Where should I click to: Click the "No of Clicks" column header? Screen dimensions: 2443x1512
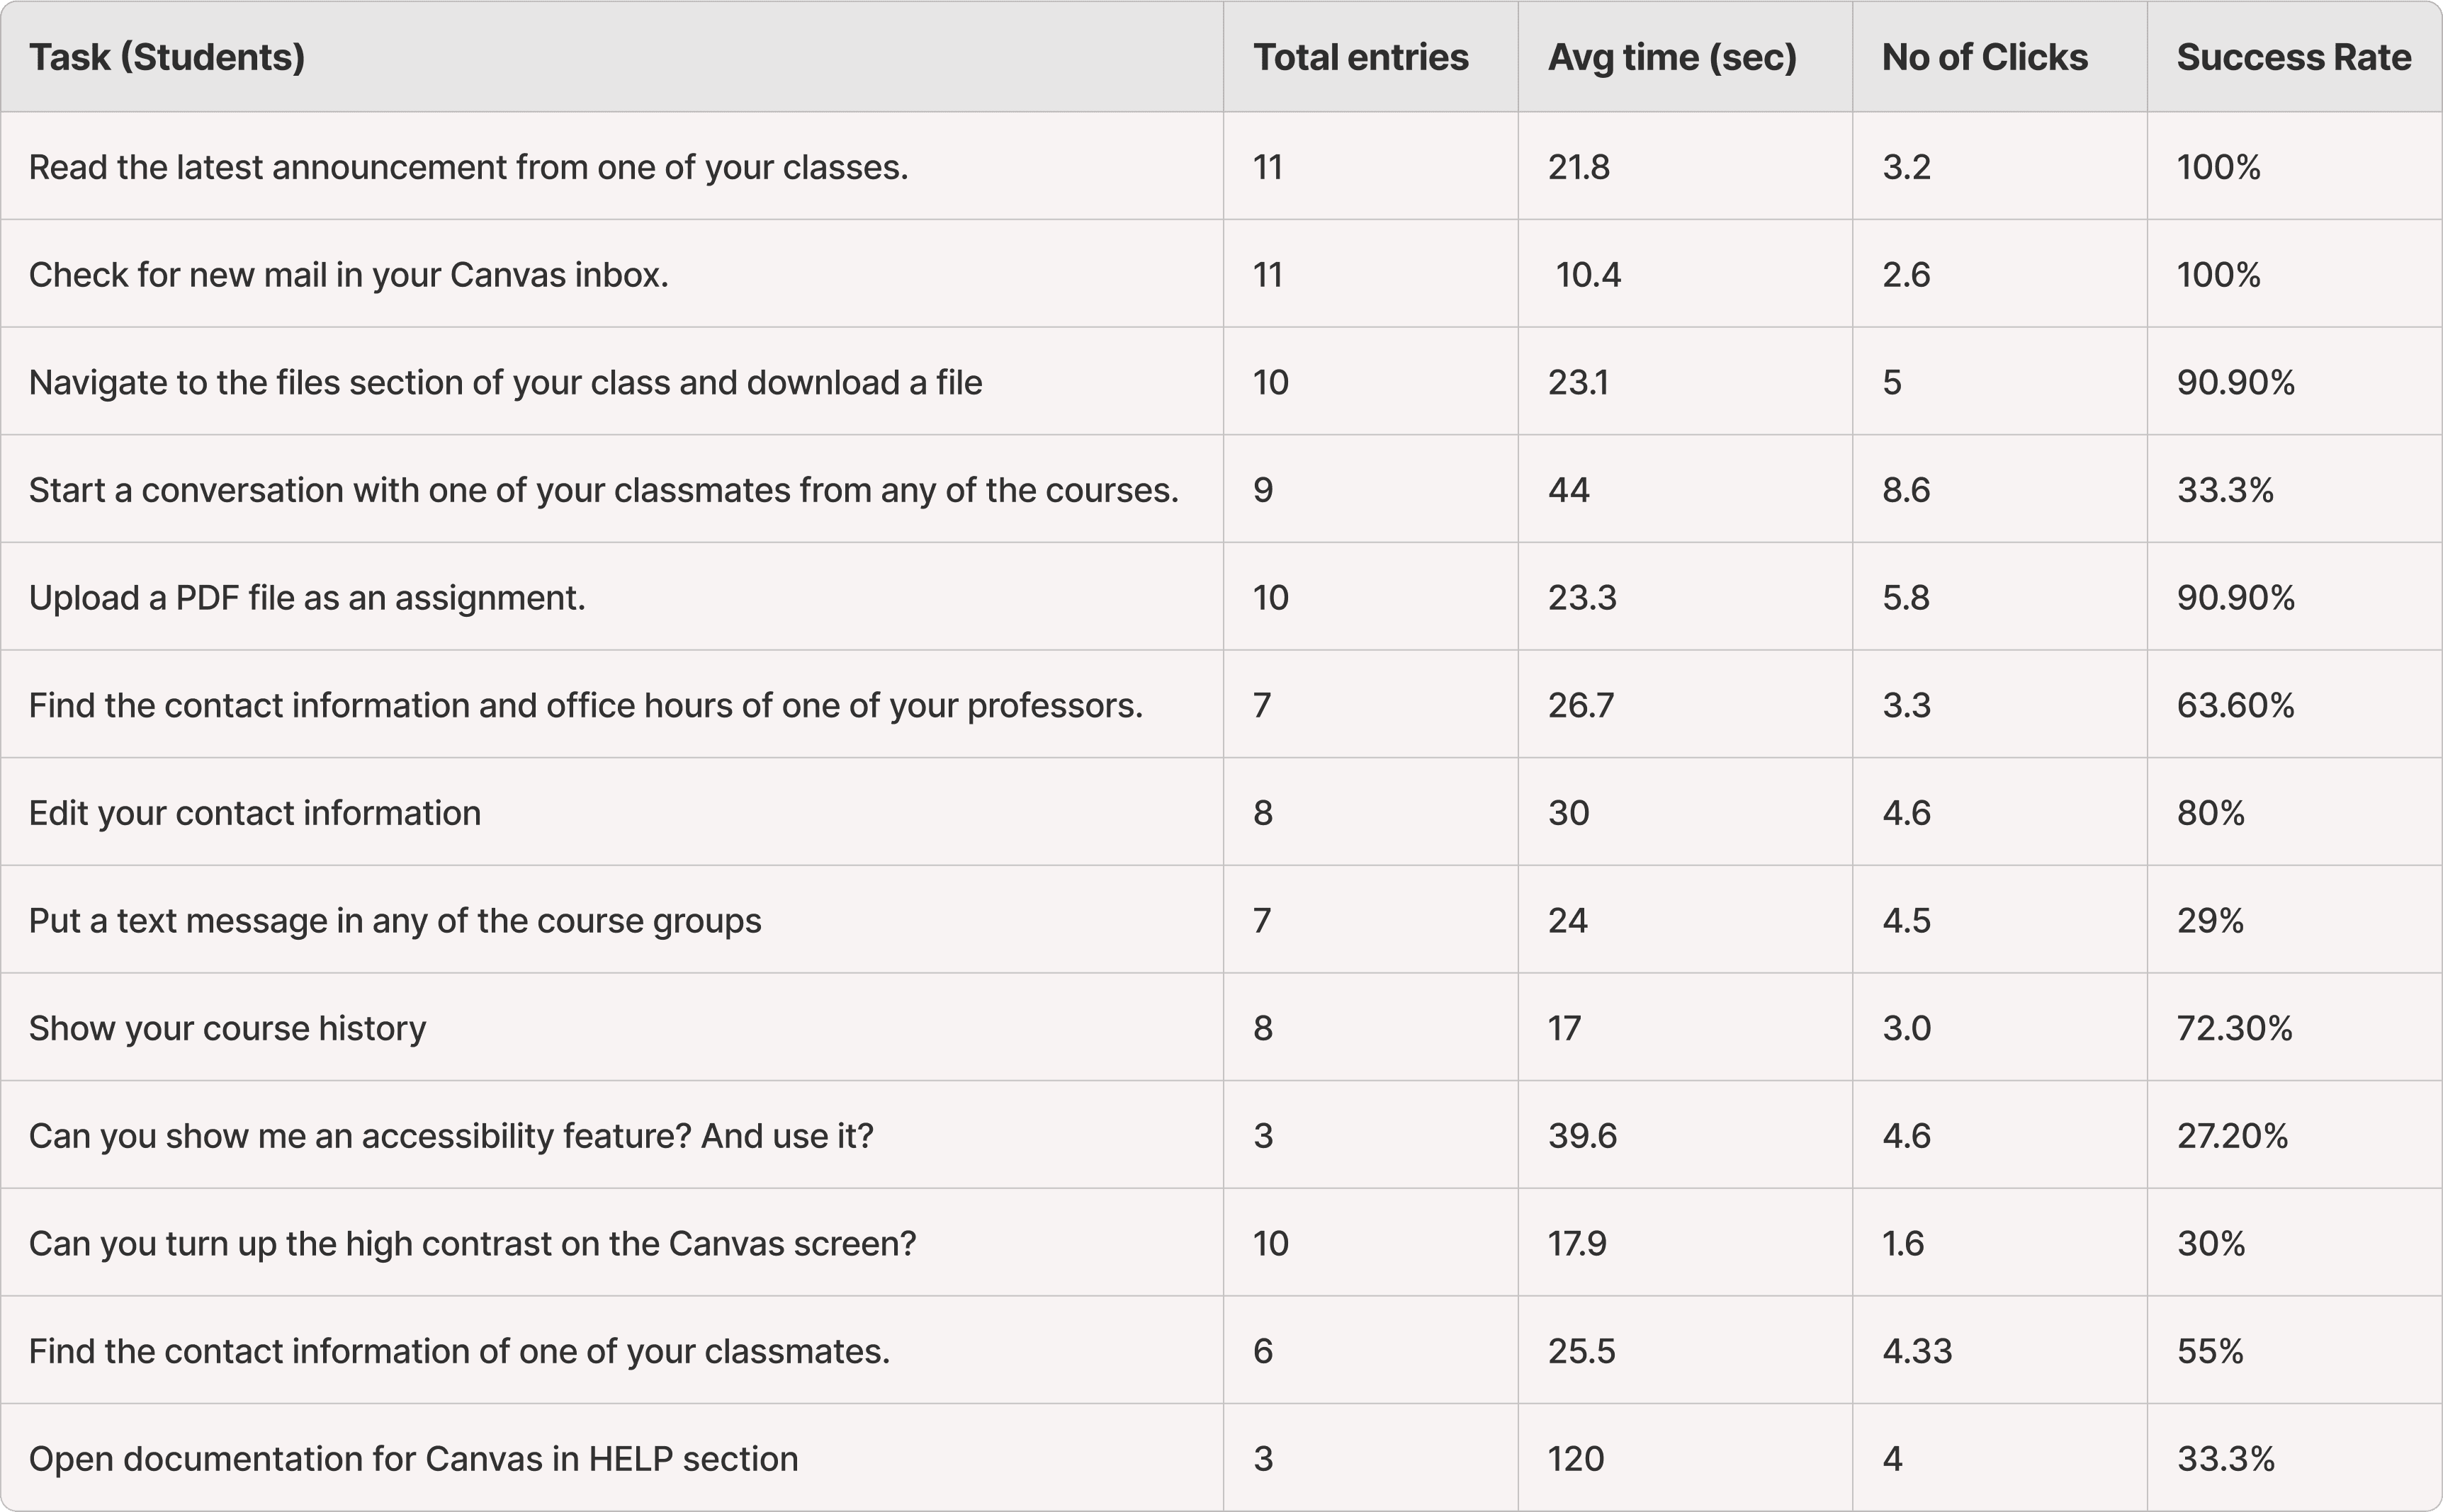pyautogui.click(x=1984, y=57)
